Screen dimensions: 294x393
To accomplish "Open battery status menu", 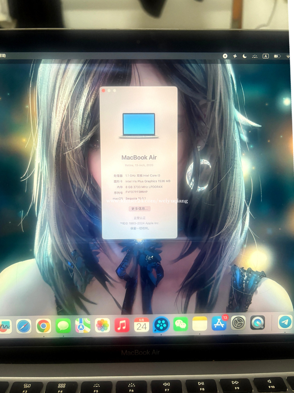I will point(277,56).
